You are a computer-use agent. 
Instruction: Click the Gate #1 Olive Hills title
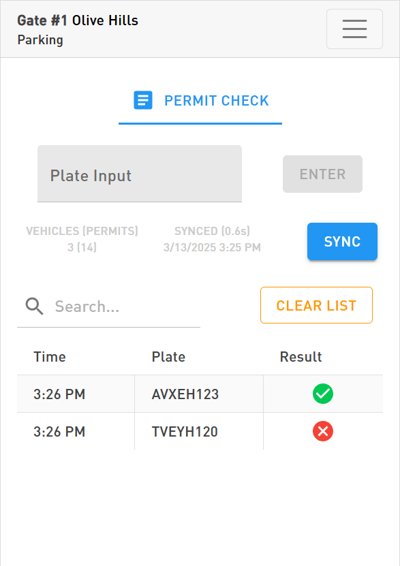[78, 20]
